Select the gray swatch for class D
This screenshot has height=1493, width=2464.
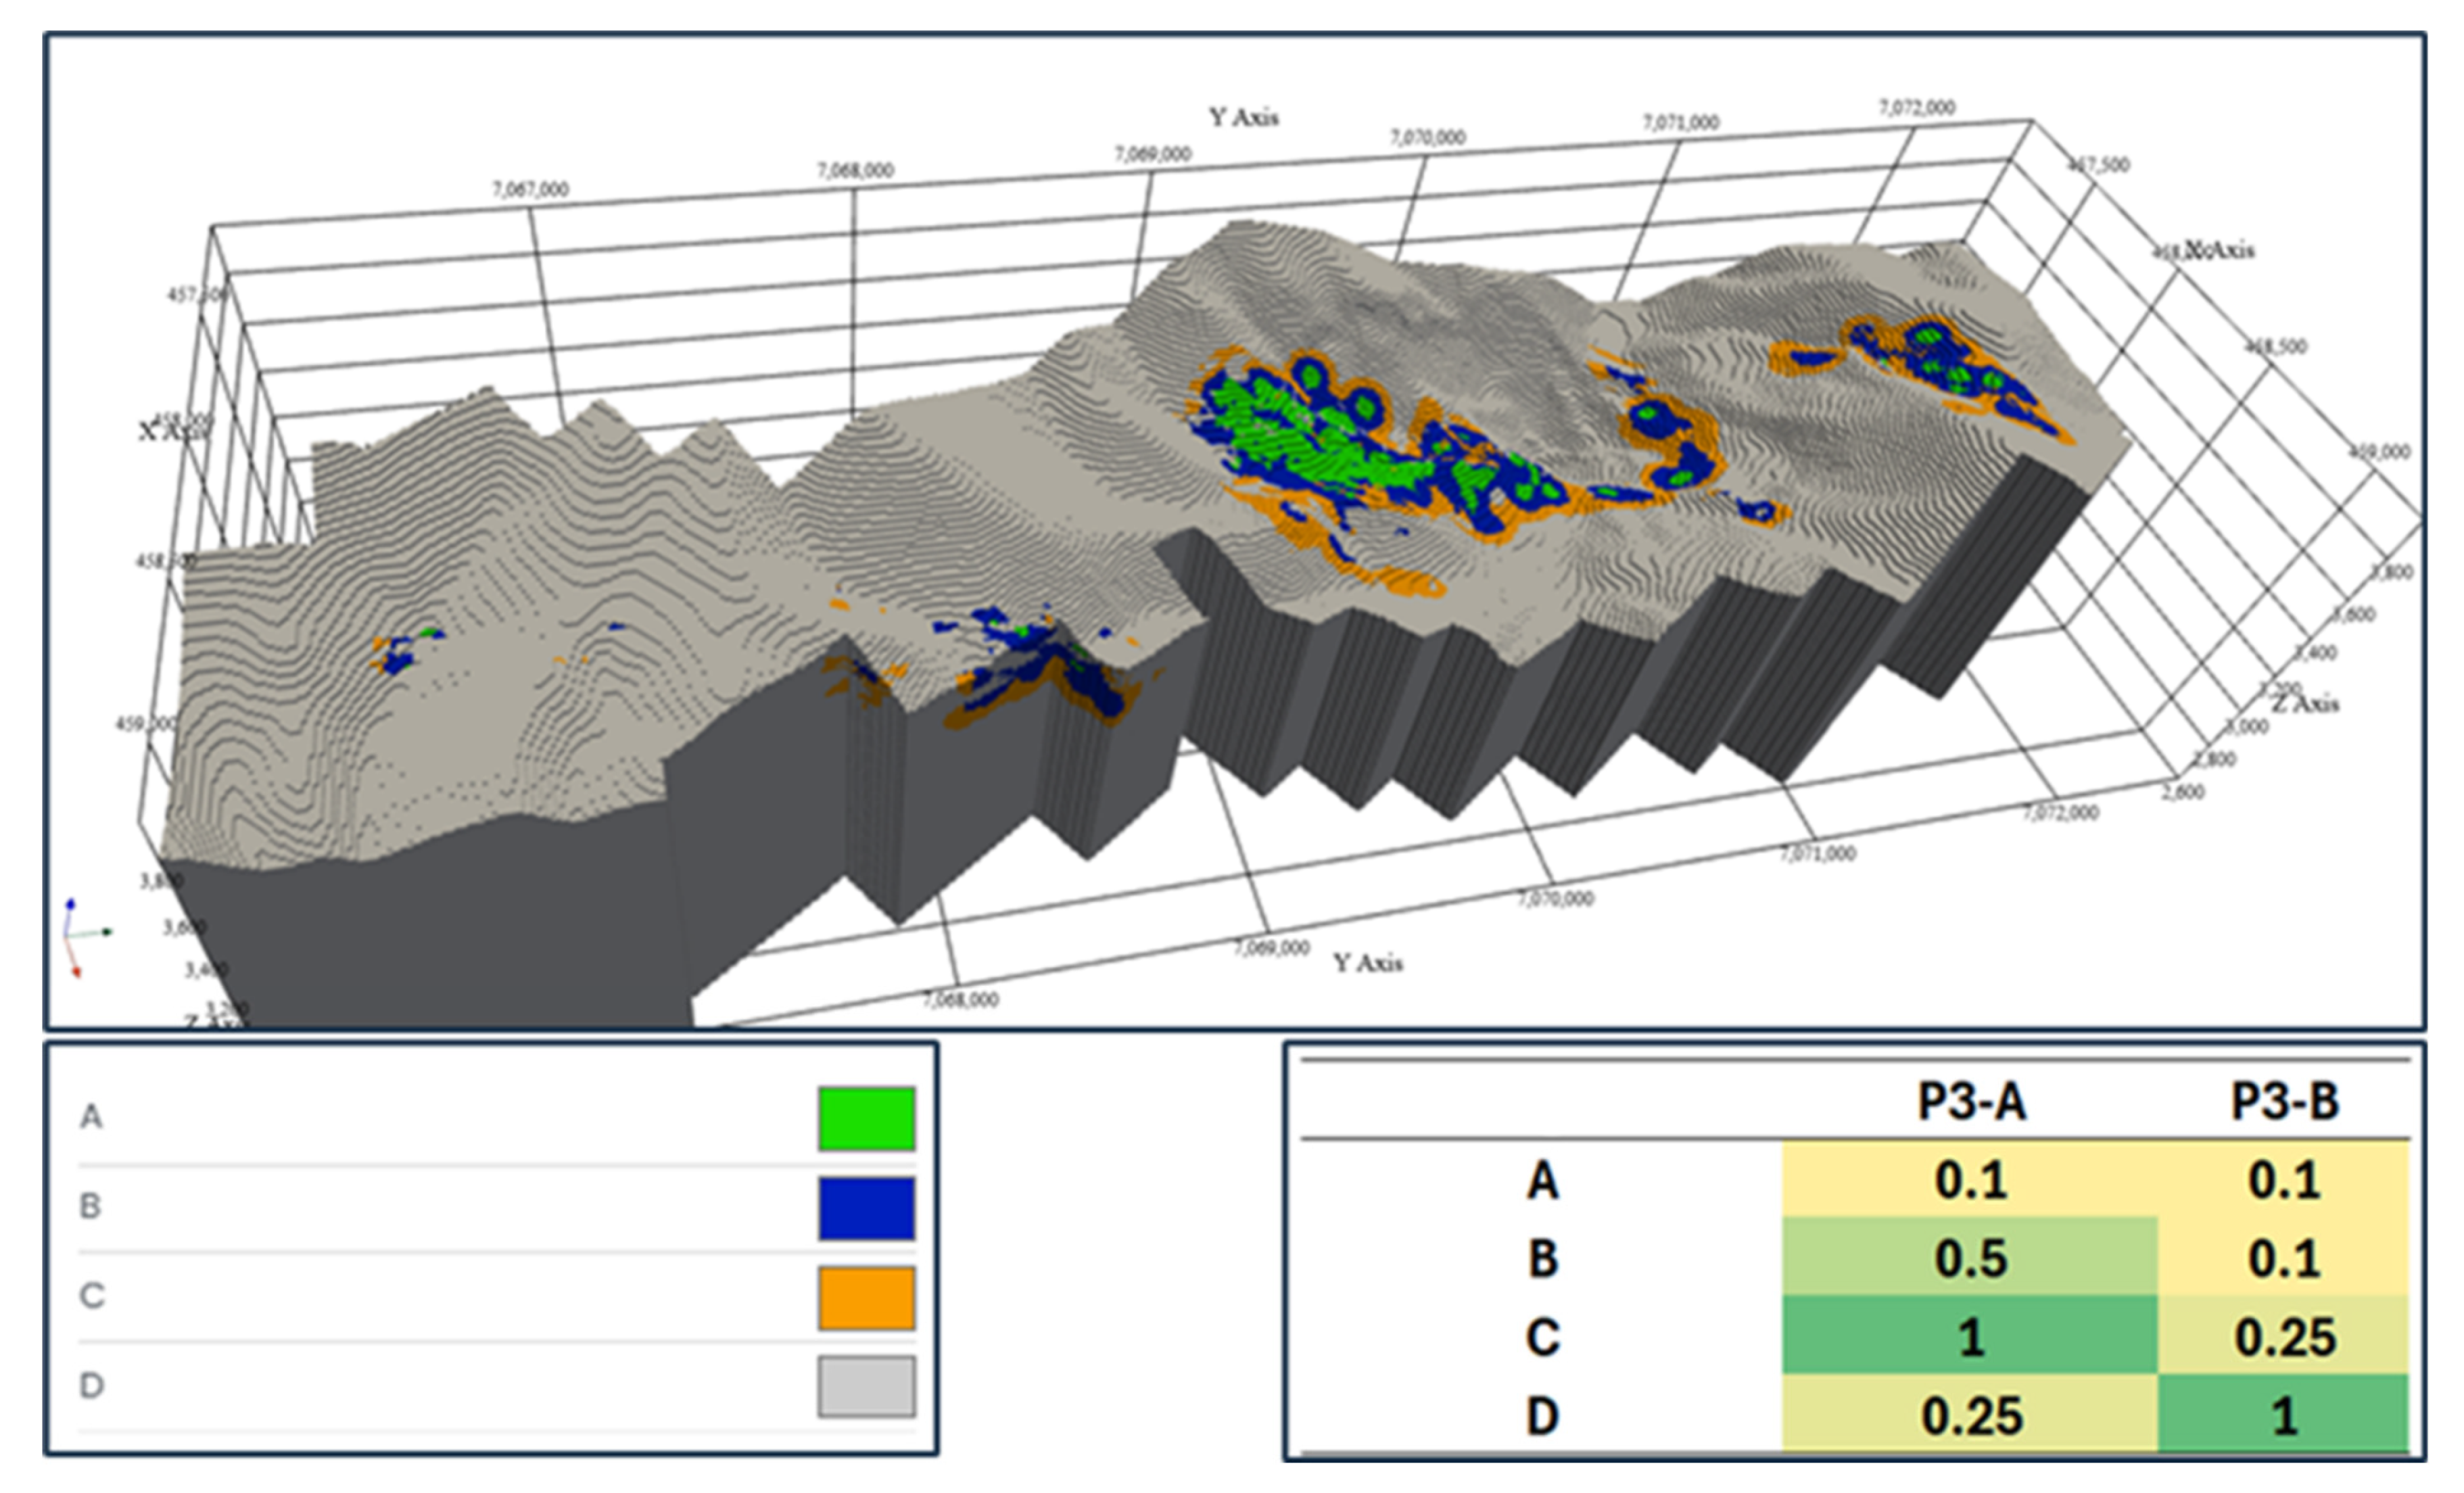866,1386
